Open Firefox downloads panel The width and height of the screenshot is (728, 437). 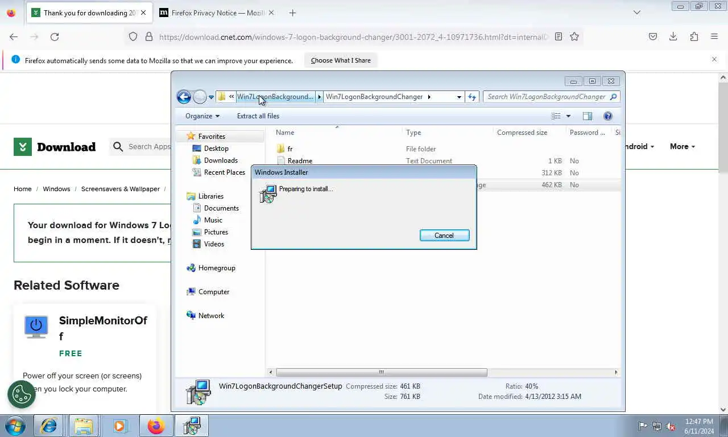coord(673,36)
